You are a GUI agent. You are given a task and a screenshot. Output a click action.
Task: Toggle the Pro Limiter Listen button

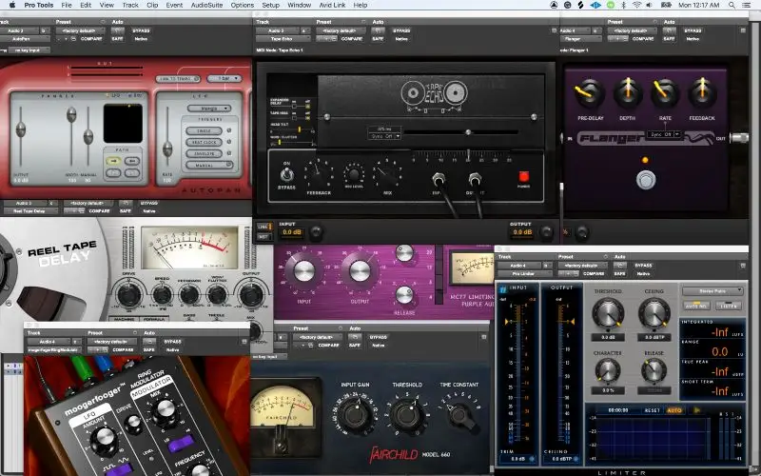728,306
